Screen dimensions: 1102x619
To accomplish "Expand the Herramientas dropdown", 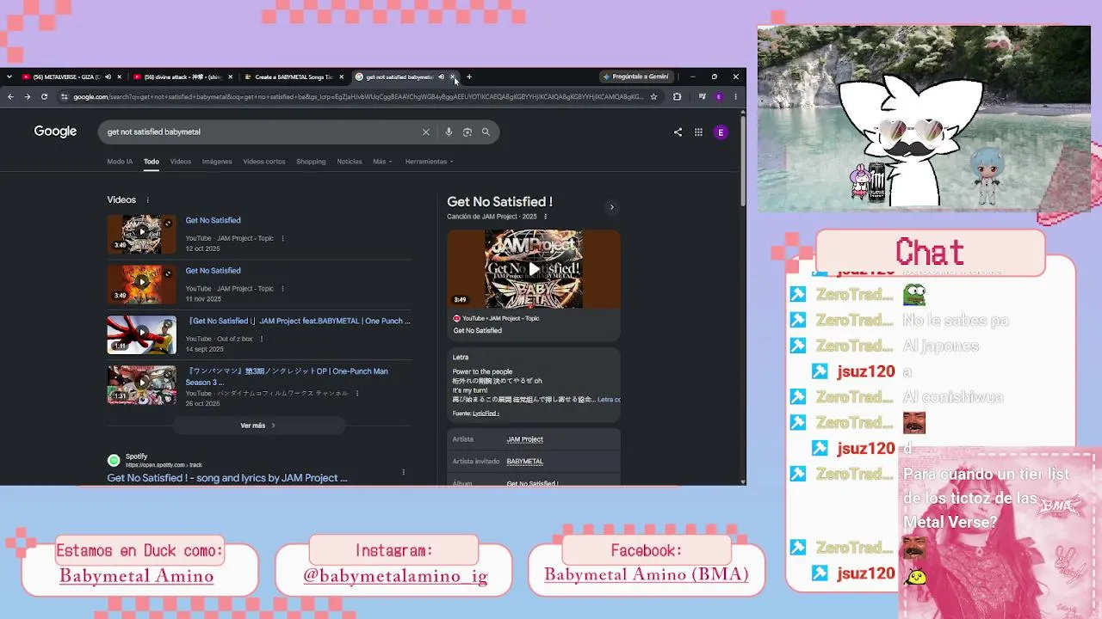I will (x=429, y=162).
